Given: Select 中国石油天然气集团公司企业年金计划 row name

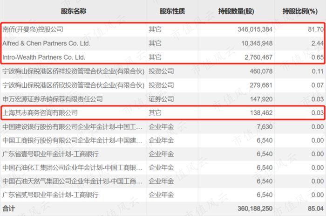Looking at the screenshot, I should pyautogui.click(x=72, y=181).
